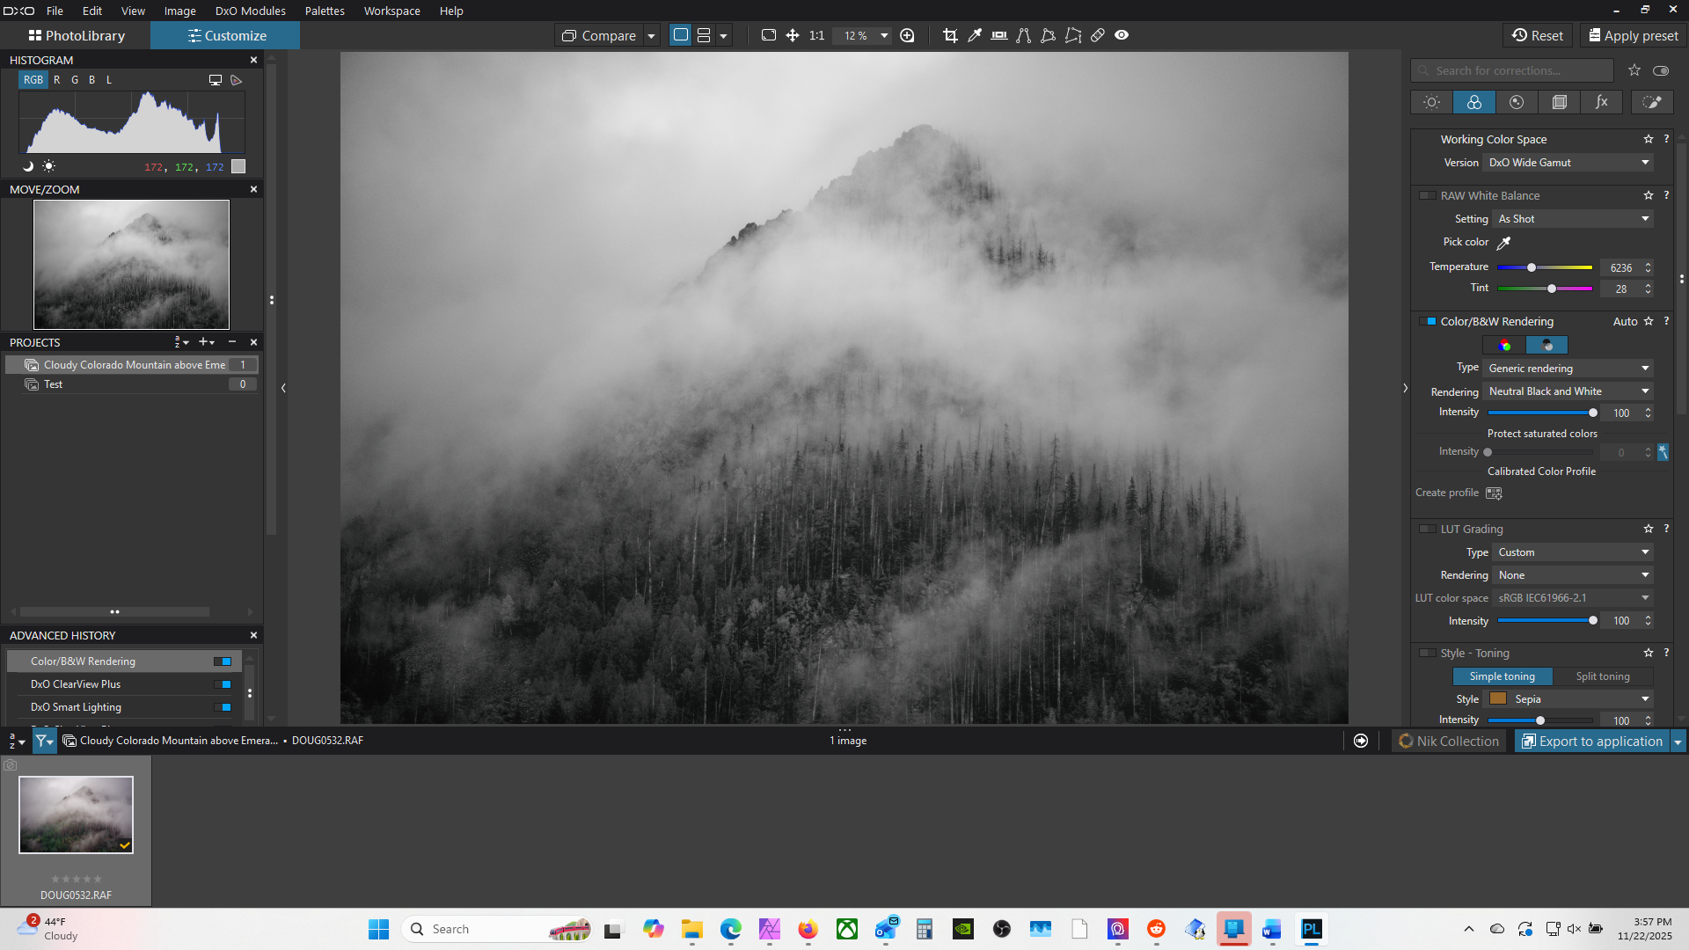This screenshot has width=1689, height=950.
Task: Open the Detail corrections tab icon
Action: tap(1517, 102)
